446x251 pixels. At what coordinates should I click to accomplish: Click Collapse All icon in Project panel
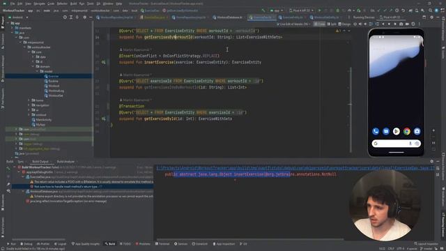[77, 17]
